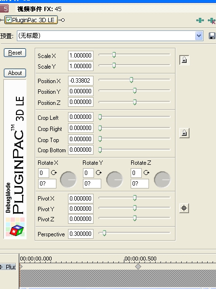
Task: Save preset with the floppy disk icon
Action: click(x=212, y=36)
